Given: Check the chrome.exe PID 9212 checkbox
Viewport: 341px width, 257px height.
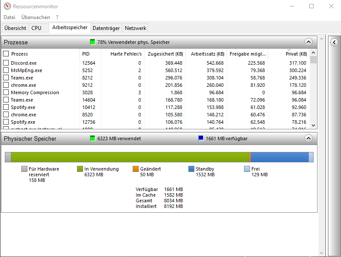Looking at the screenshot, I should 6,85.
